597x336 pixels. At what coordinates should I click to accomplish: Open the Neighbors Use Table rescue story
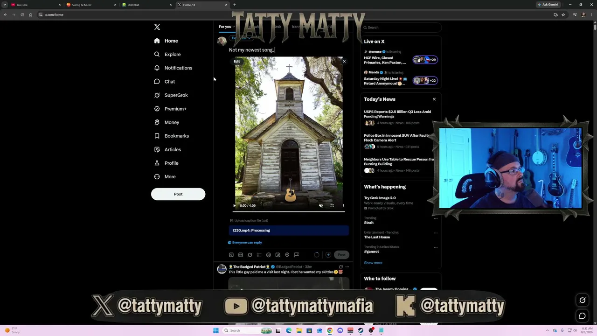(x=399, y=165)
